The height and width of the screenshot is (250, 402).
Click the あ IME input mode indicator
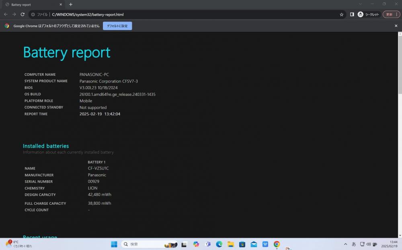pyautogui.click(x=354, y=244)
